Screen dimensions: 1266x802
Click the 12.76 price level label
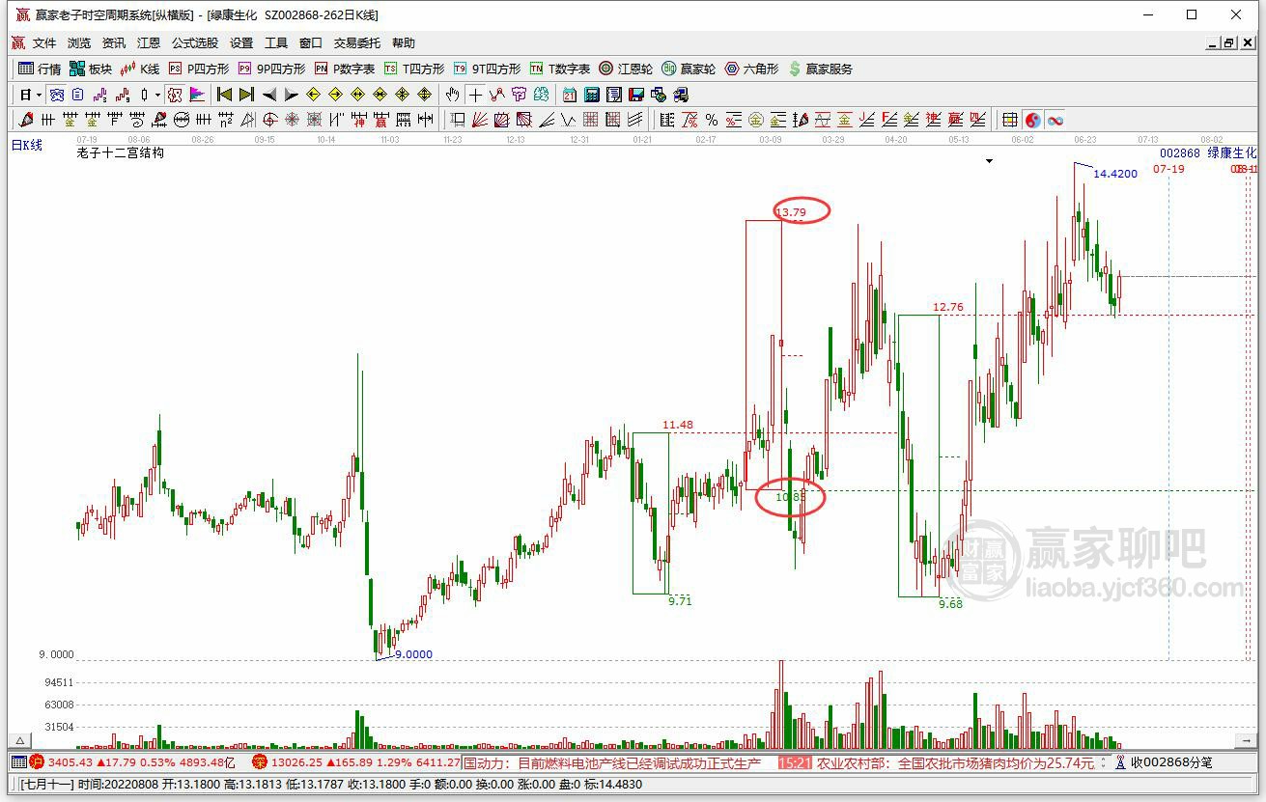[x=947, y=307]
